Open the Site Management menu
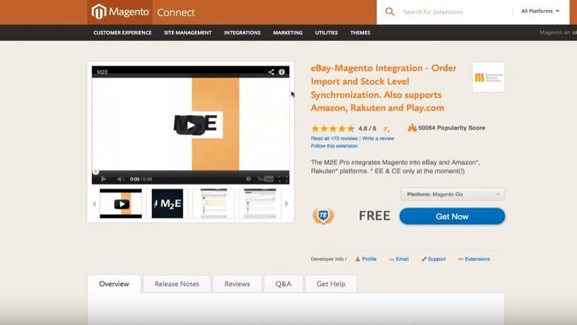 tap(187, 32)
